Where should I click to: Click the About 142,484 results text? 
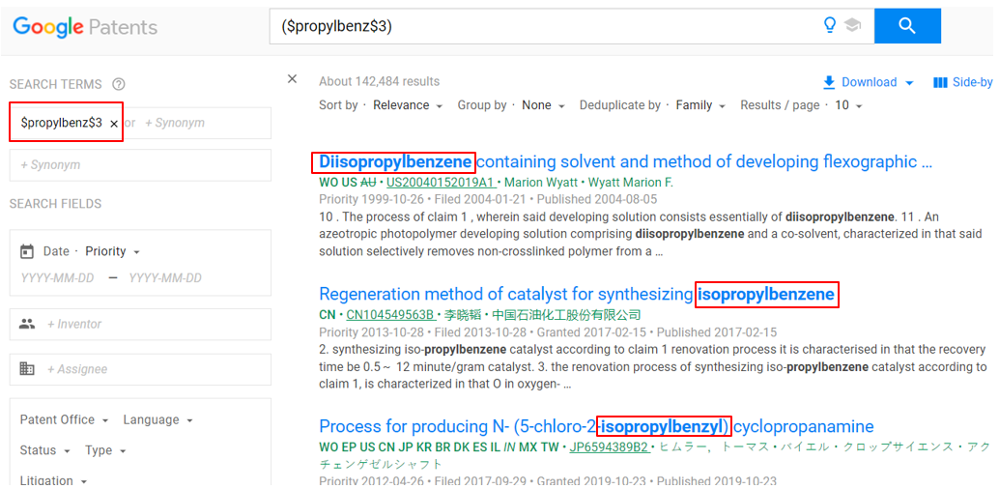click(379, 81)
